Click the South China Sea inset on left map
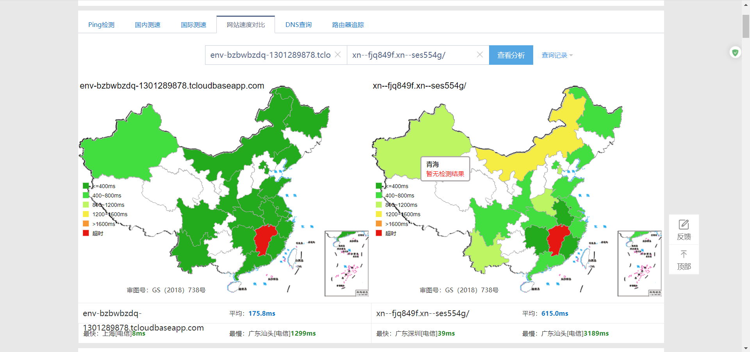This screenshot has width=750, height=352. [346, 263]
